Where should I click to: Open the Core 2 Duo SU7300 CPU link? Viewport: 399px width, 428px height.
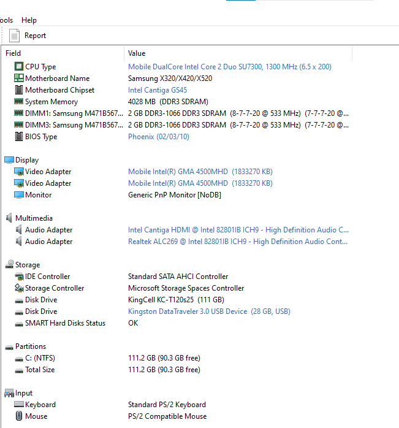(230, 67)
